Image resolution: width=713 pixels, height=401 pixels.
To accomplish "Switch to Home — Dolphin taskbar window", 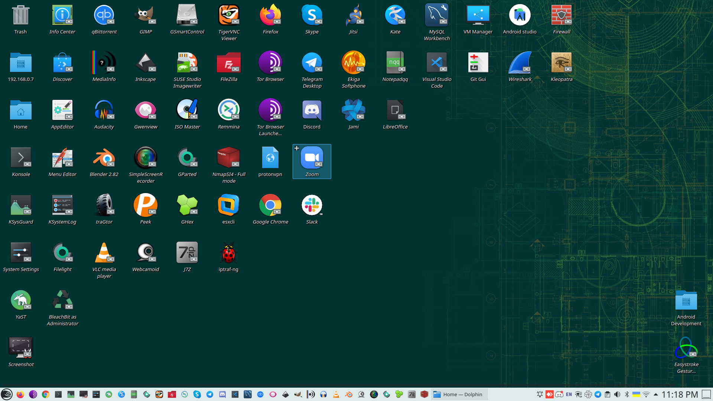I will 460,394.
